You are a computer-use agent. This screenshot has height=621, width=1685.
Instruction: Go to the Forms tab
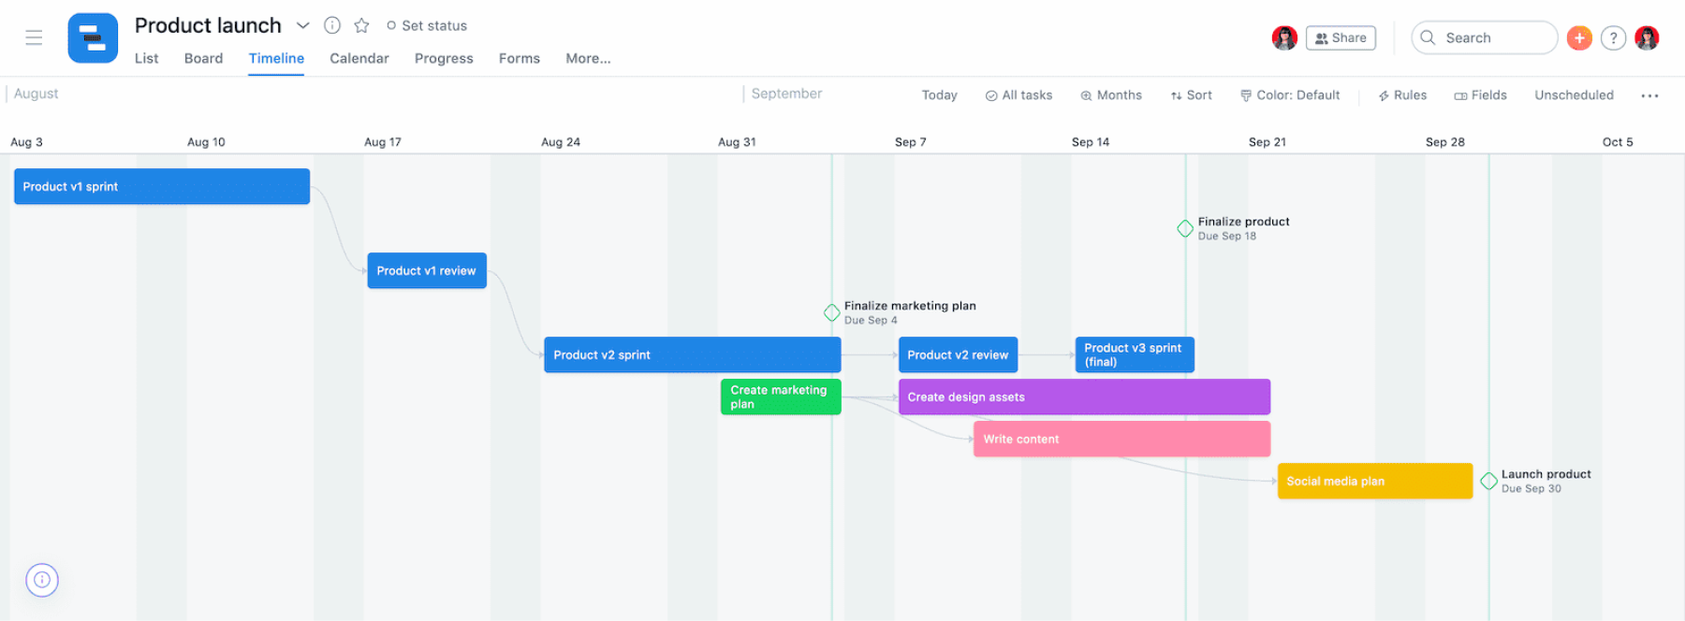[x=520, y=58]
